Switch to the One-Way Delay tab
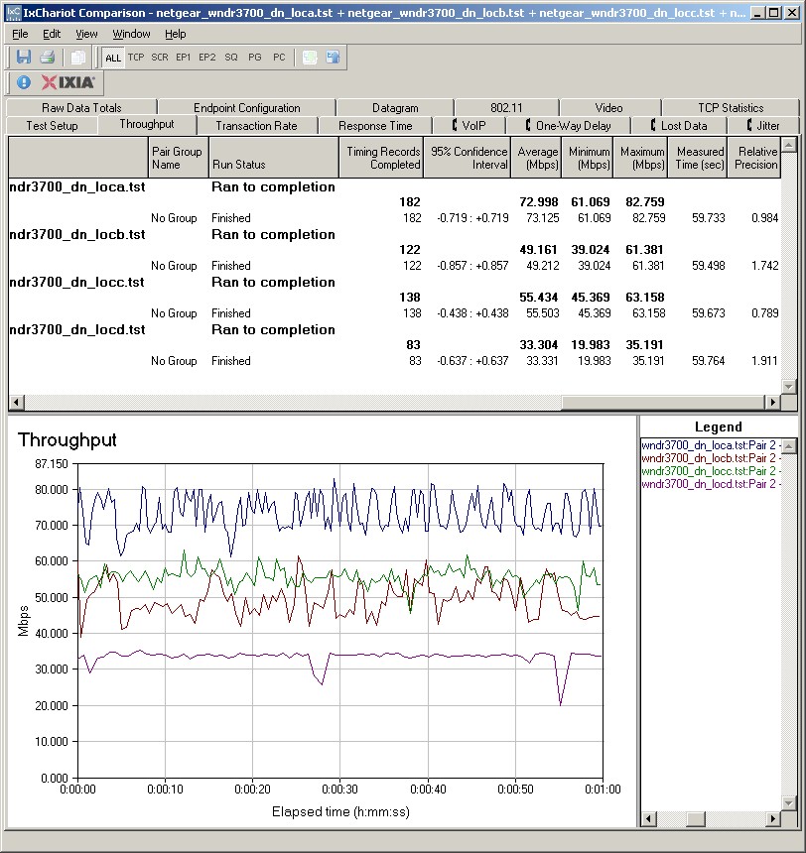Viewport: 806px width, 853px height. [x=568, y=126]
